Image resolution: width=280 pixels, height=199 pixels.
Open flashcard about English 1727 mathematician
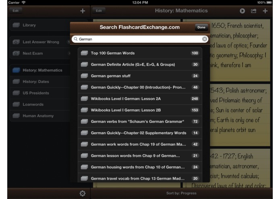[240, 168]
